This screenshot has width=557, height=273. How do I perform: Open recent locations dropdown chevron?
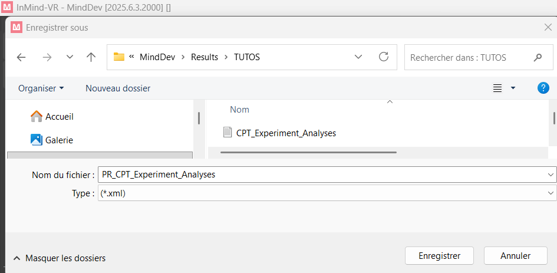[70, 57]
